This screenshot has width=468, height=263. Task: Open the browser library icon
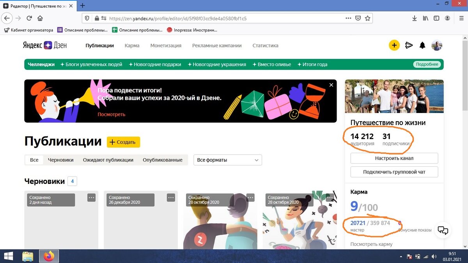point(426,18)
